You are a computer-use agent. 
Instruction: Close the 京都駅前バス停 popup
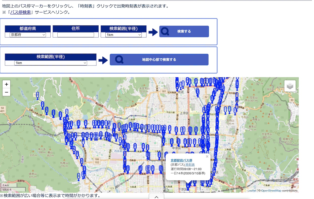[x=207, y=156]
